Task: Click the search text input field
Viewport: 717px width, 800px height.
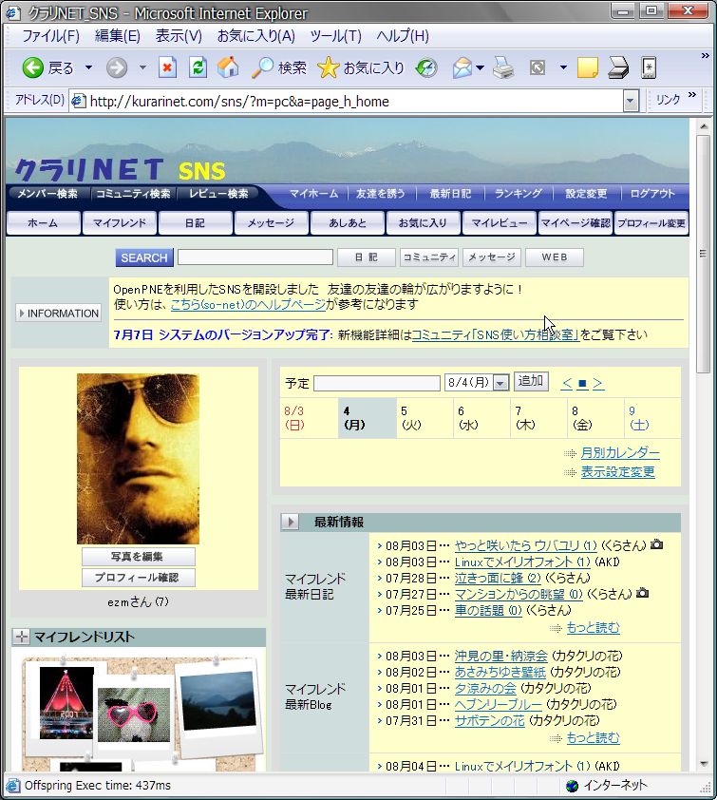Action: (255, 257)
